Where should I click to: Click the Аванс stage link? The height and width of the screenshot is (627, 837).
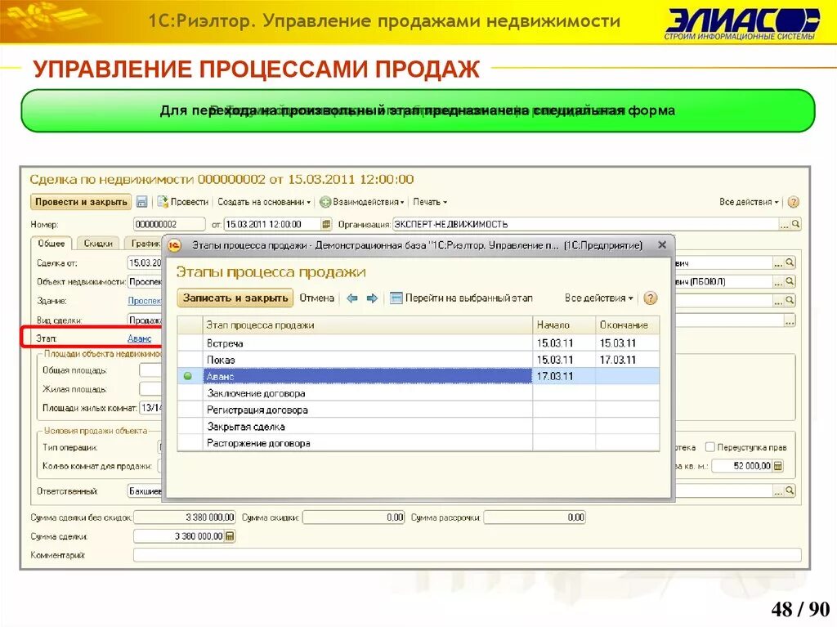pos(139,338)
